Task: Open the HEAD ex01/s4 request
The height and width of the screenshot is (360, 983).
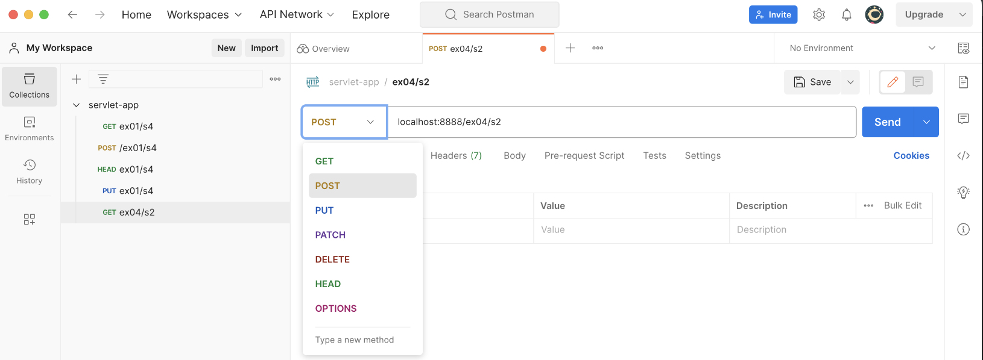Action: point(175,169)
